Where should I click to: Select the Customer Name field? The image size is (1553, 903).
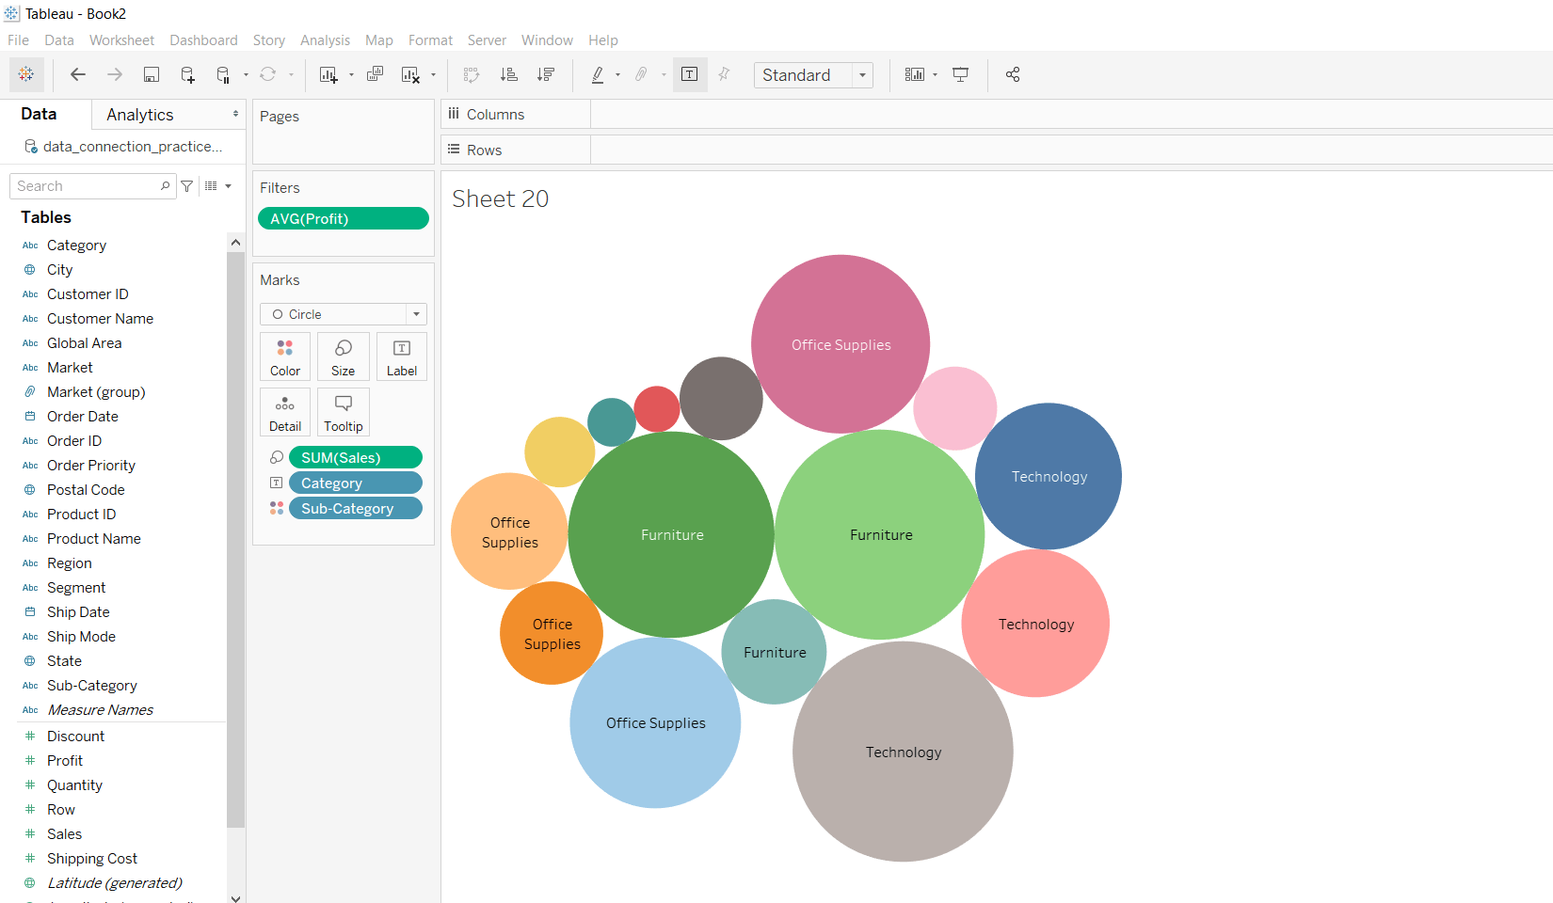point(100,319)
